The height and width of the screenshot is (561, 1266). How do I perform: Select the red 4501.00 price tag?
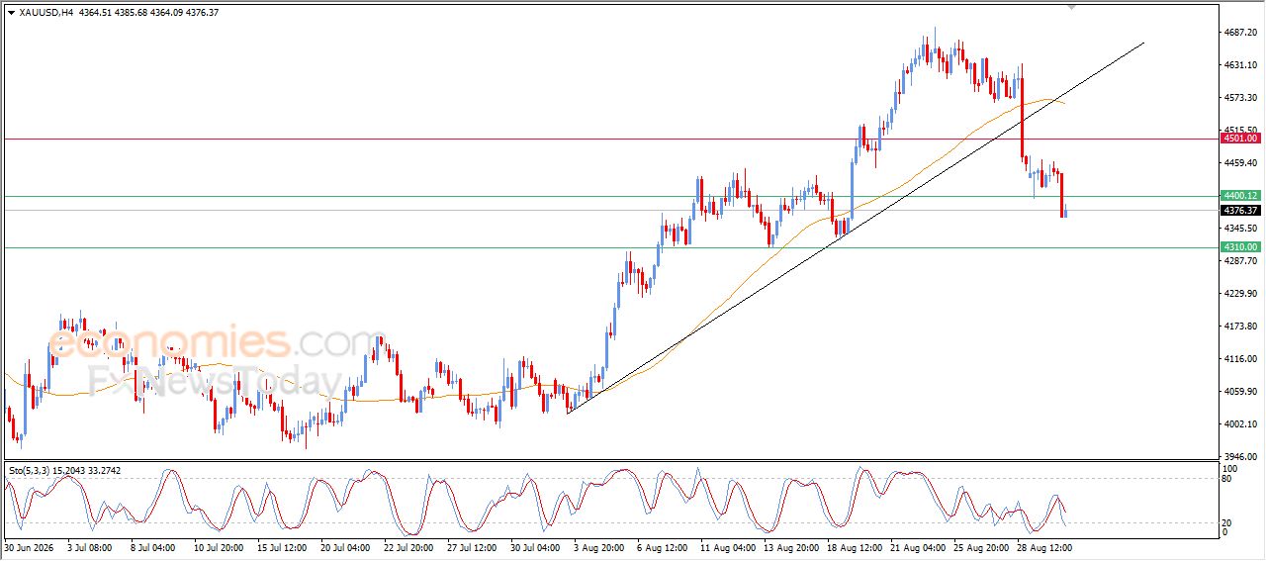[x=1239, y=139]
